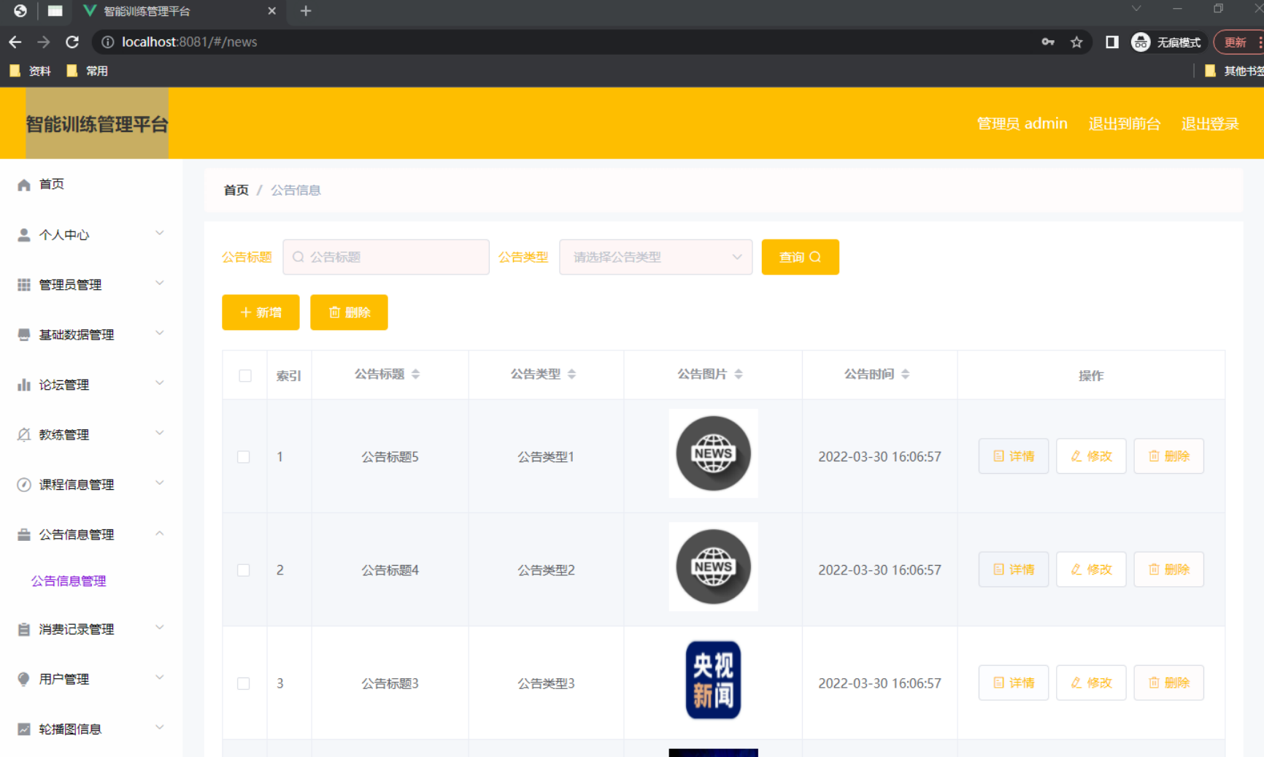Screen dimensions: 1264x757
Task: Open the 资料 bookmark folder
Action: pyautogui.click(x=30, y=71)
